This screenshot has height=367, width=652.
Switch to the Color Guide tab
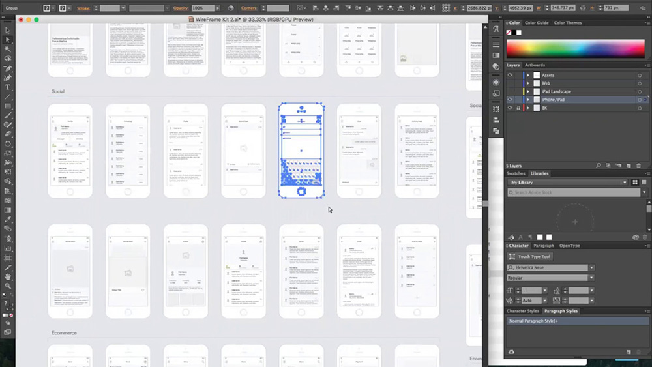pos(537,23)
